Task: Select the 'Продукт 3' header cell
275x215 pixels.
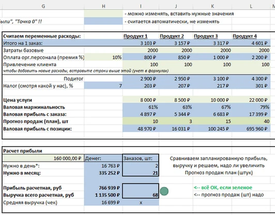Action: (212, 36)
